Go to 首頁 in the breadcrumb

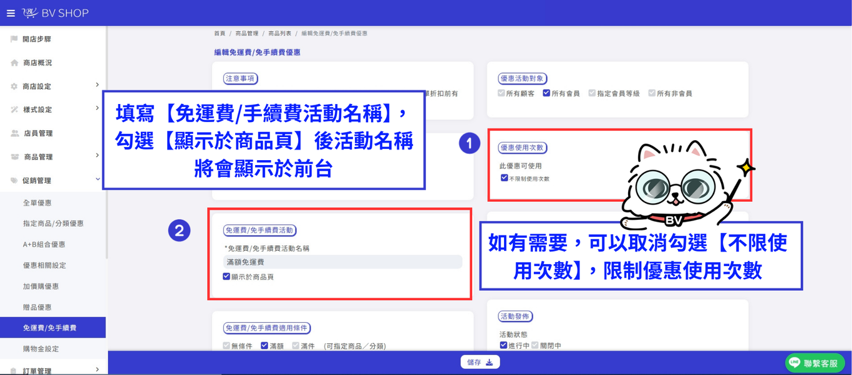(220, 34)
